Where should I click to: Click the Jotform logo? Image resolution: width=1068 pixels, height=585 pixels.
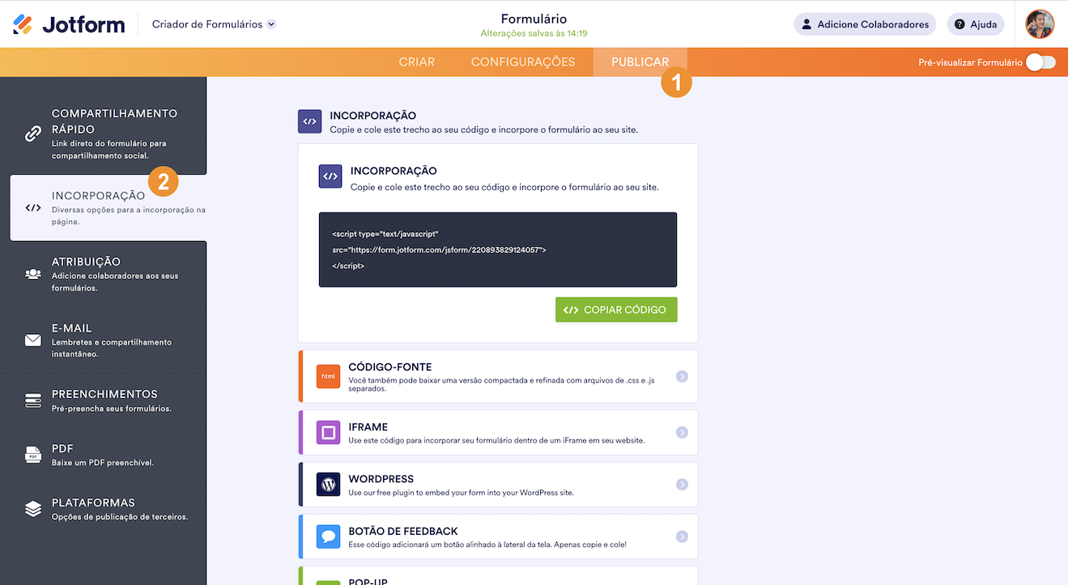69,24
